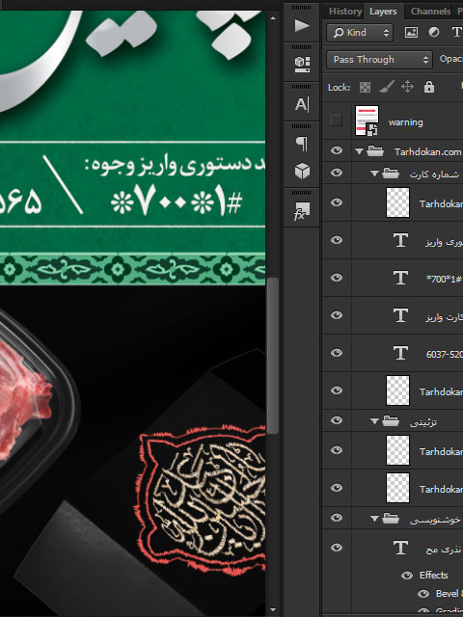The height and width of the screenshot is (617, 463).
Task: Switch to the History tab
Action: 345,11
